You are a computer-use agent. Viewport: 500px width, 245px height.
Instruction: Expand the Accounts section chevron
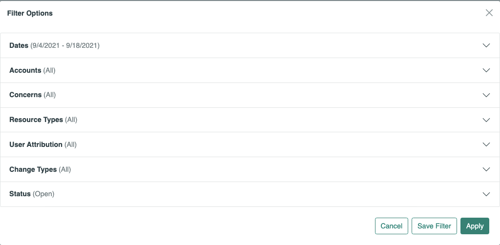pos(486,70)
